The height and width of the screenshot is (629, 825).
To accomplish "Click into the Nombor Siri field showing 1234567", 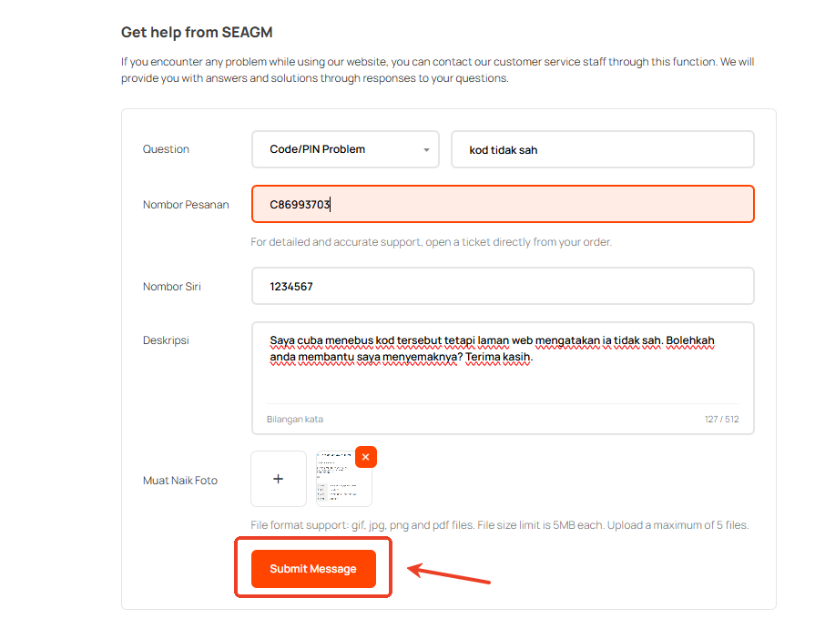I will click(x=503, y=286).
